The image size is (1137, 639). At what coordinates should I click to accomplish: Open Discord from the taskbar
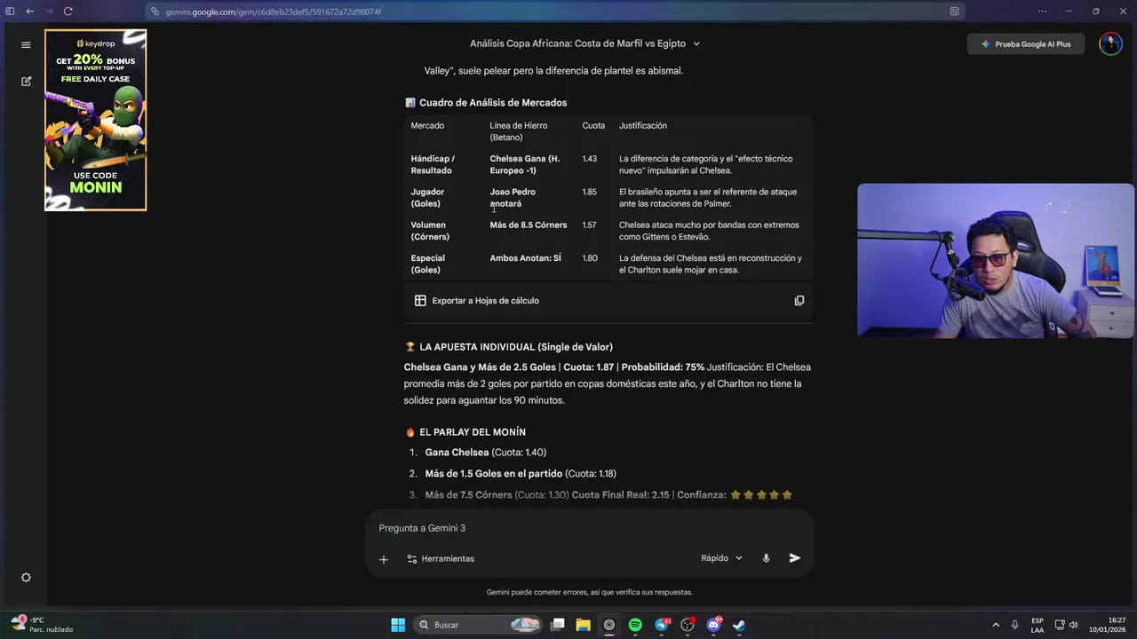click(713, 625)
